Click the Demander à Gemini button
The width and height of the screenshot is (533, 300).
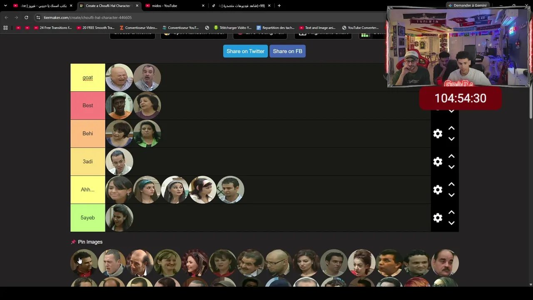point(467,5)
